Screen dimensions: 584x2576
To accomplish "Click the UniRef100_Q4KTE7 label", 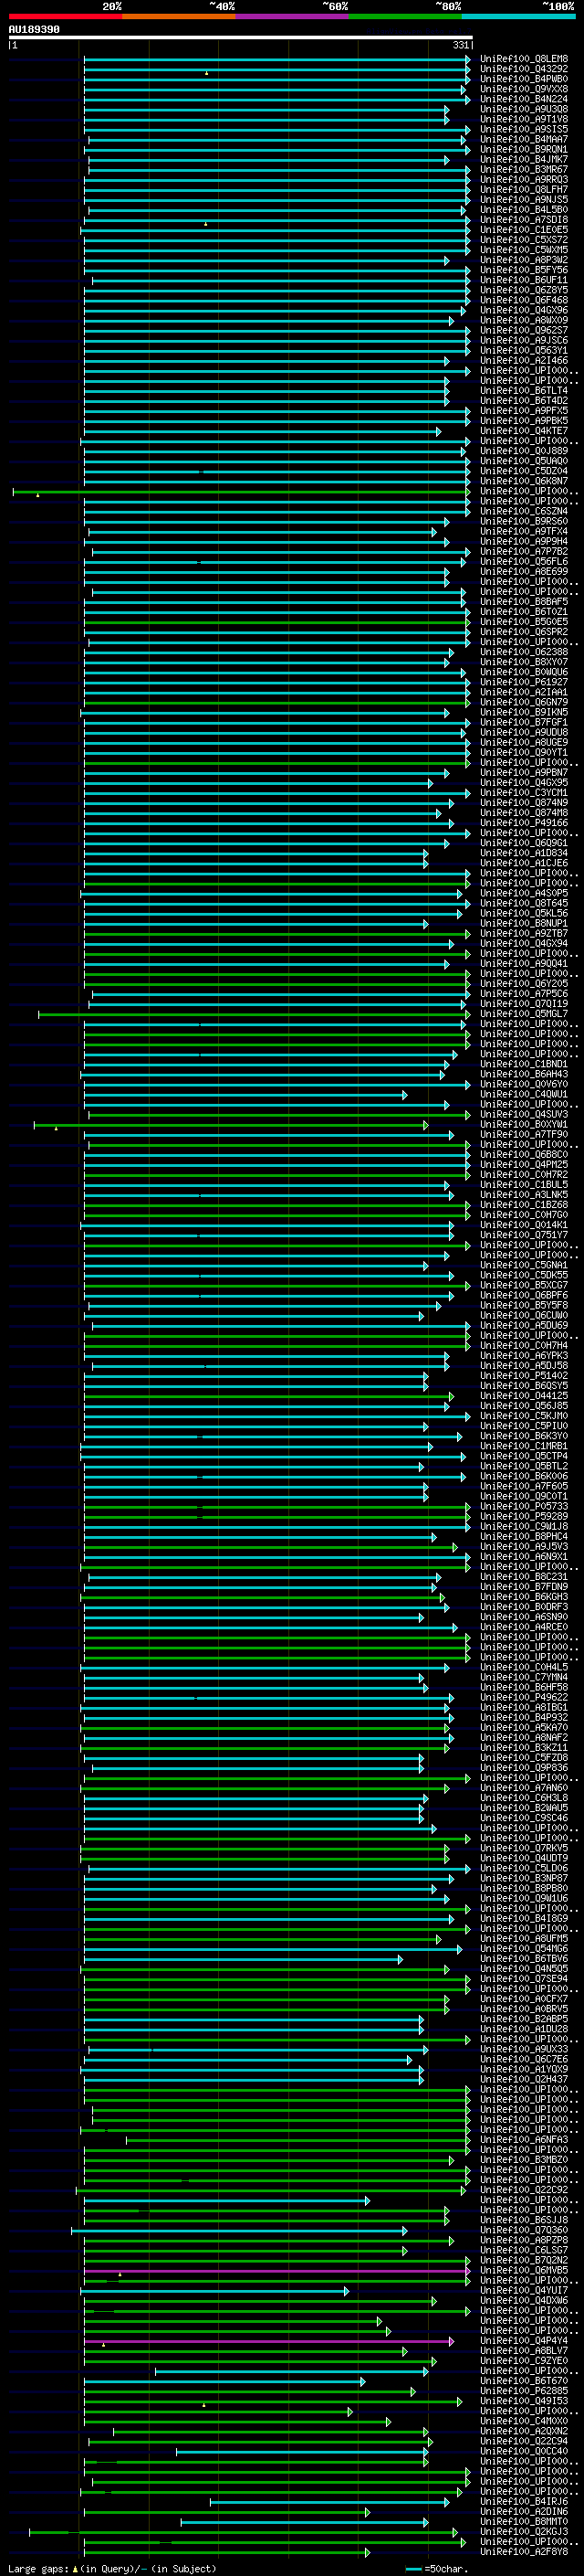I will pyautogui.click(x=524, y=431).
